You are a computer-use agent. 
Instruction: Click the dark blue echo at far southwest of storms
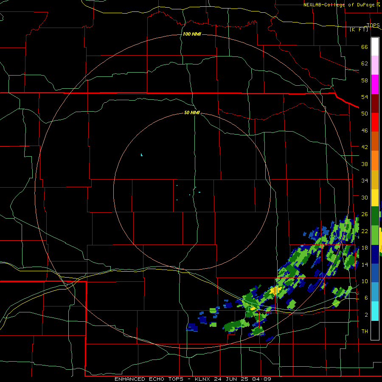coord(192,327)
